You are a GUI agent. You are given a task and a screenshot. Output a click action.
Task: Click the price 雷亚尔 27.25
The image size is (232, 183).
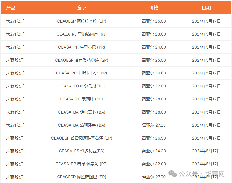(154, 125)
